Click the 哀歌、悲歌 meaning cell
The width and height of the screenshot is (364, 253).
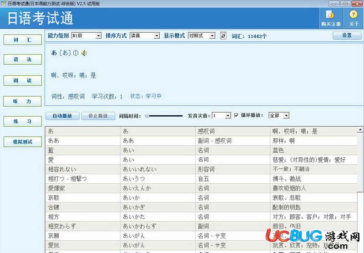tap(313, 198)
